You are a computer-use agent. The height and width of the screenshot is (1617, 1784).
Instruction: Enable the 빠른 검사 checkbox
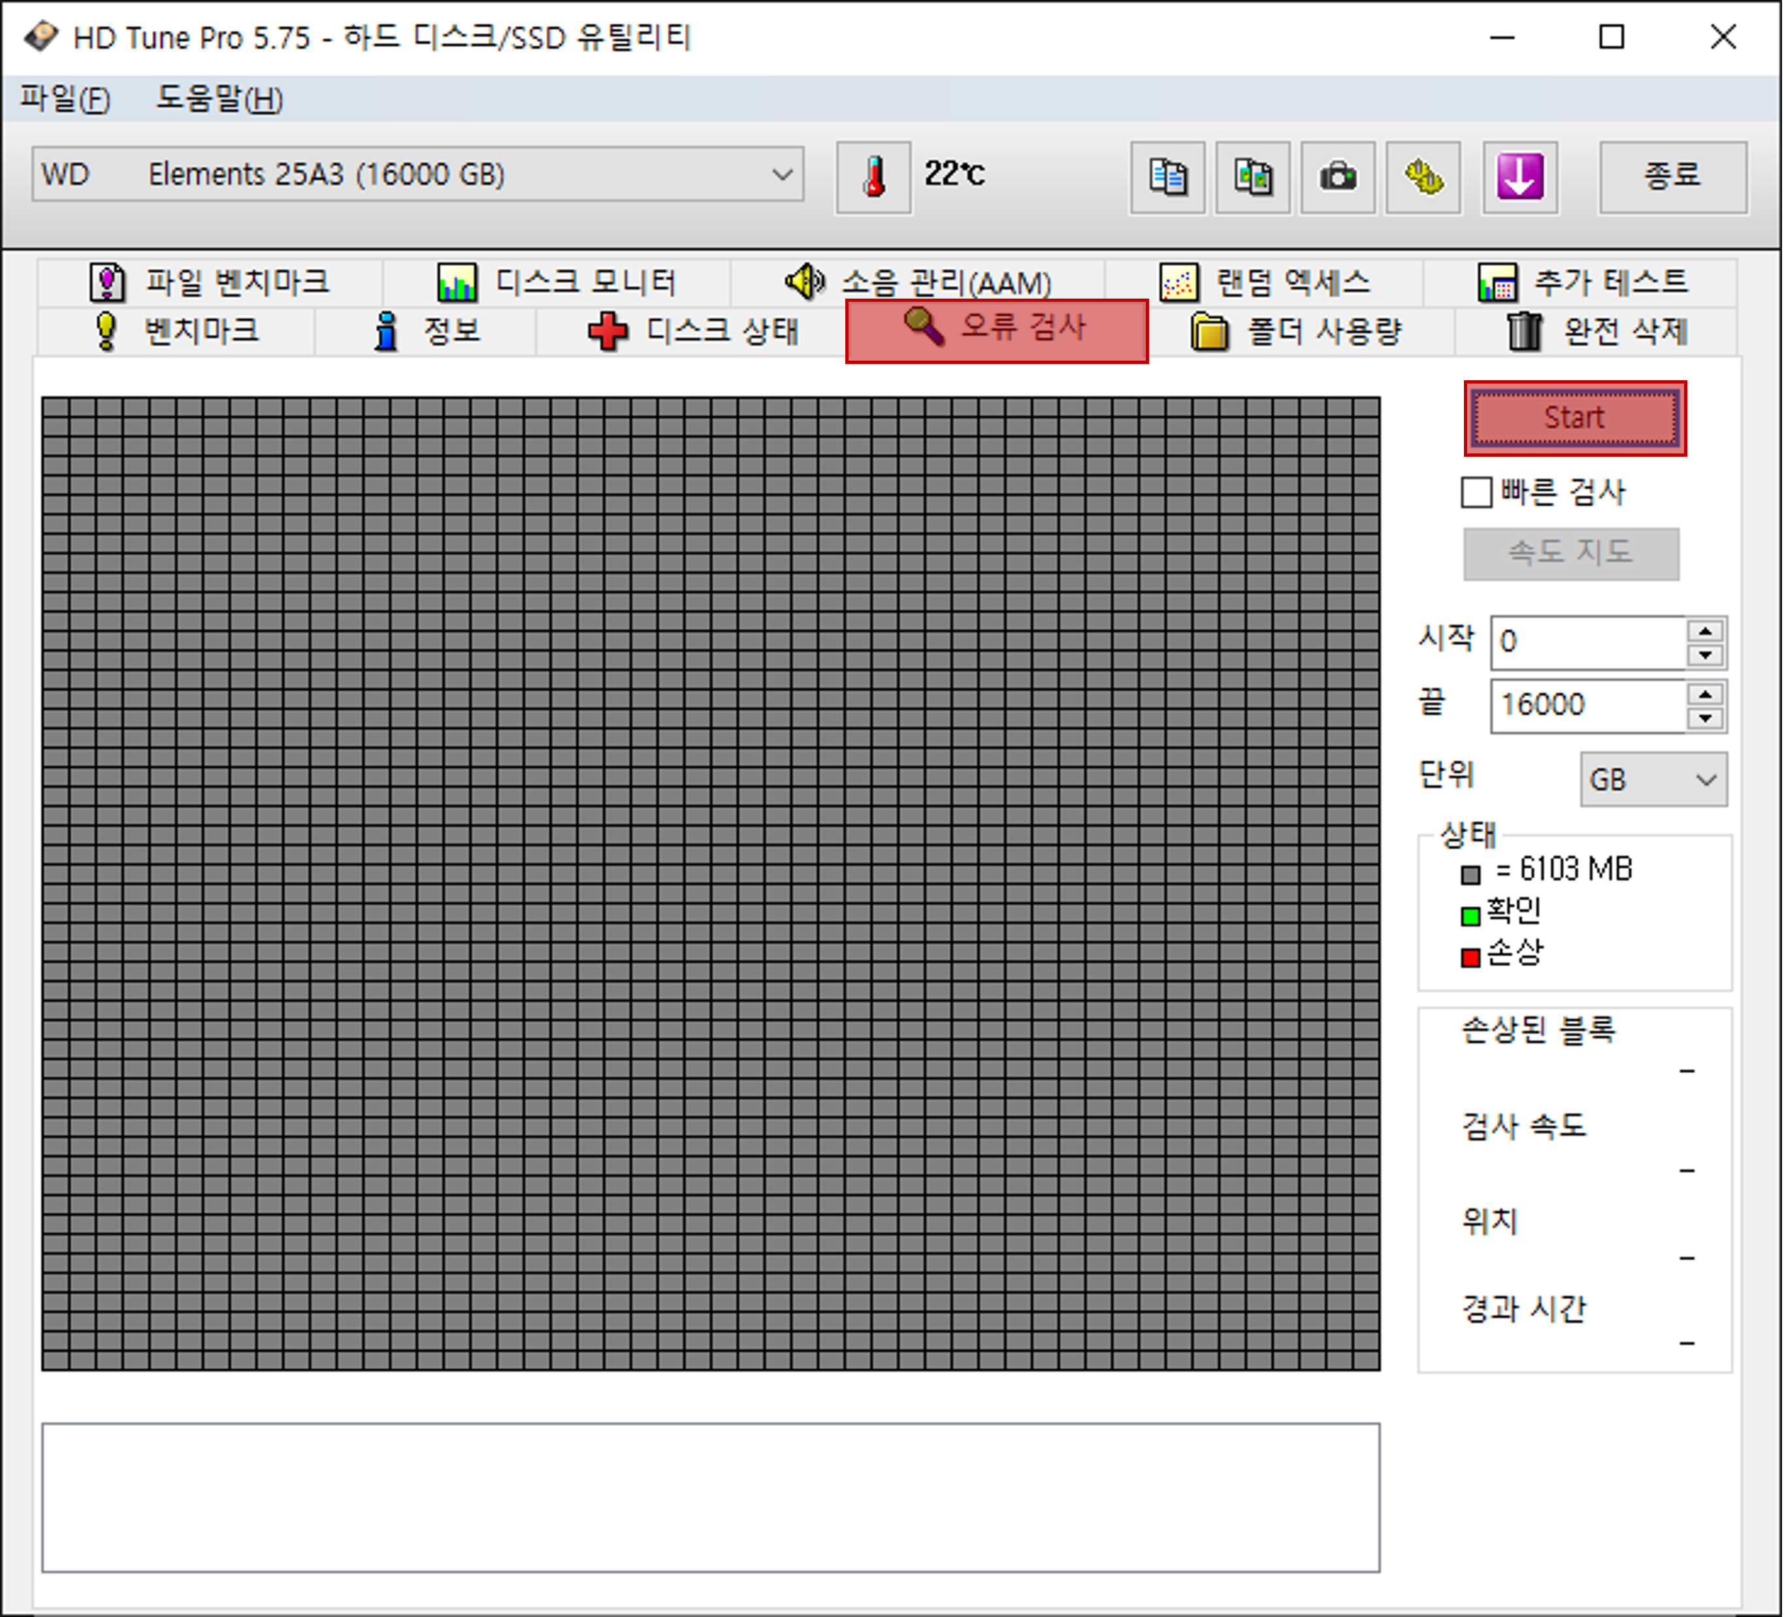click(1475, 492)
